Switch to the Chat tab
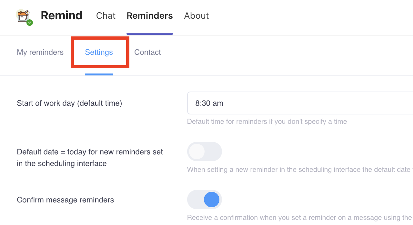The width and height of the screenshot is (413, 225). point(106,15)
